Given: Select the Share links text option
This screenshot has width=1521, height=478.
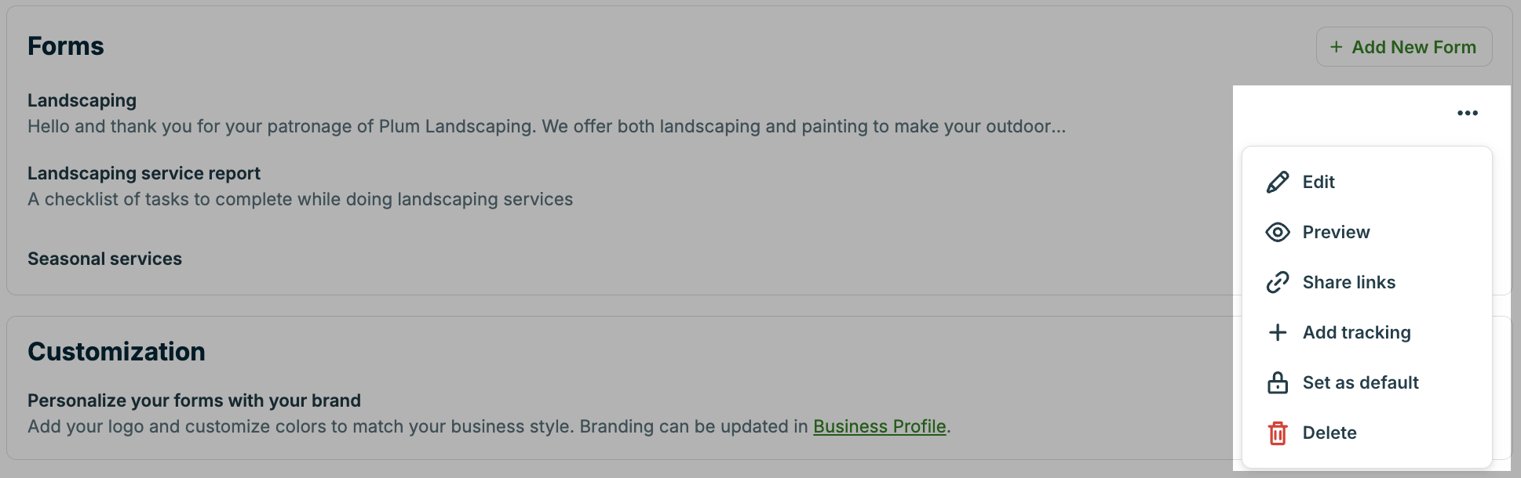Looking at the screenshot, I should (x=1348, y=282).
